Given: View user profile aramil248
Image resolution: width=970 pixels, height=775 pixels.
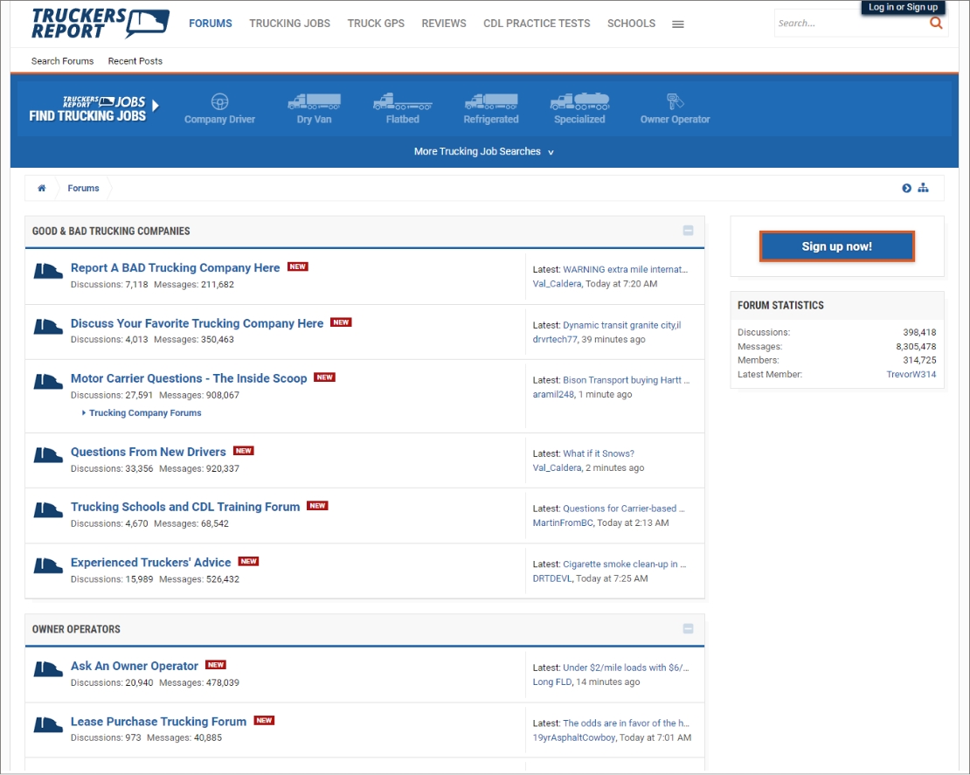Looking at the screenshot, I should [x=553, y=395].
